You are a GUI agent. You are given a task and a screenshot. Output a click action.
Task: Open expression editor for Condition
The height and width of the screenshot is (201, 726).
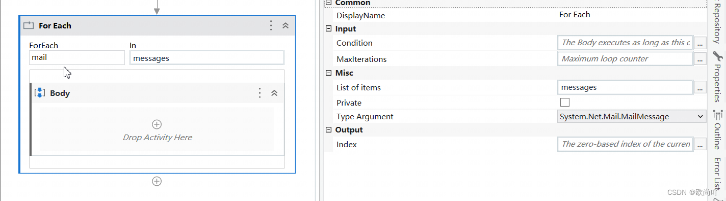click(x=701, y=43)
